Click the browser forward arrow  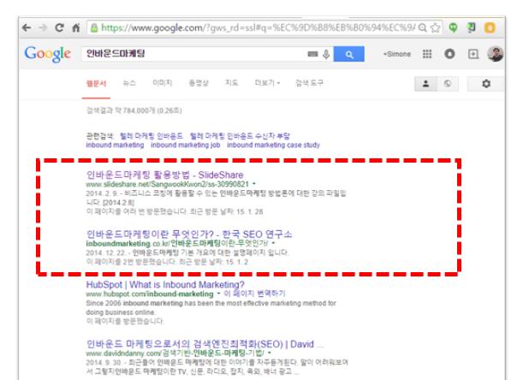(x=43, y=27)
